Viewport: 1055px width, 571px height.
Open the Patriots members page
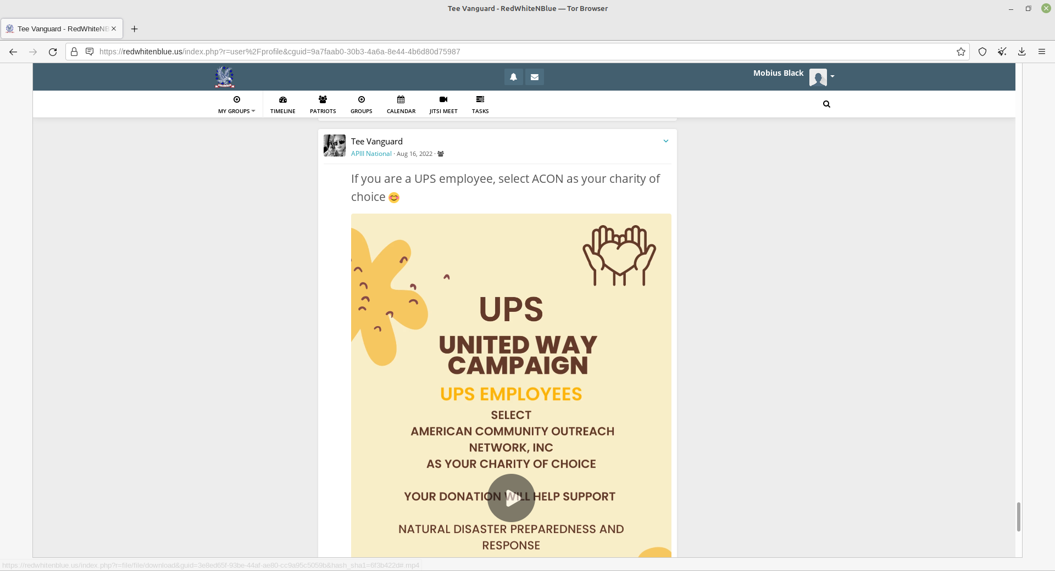pos(323,104)
